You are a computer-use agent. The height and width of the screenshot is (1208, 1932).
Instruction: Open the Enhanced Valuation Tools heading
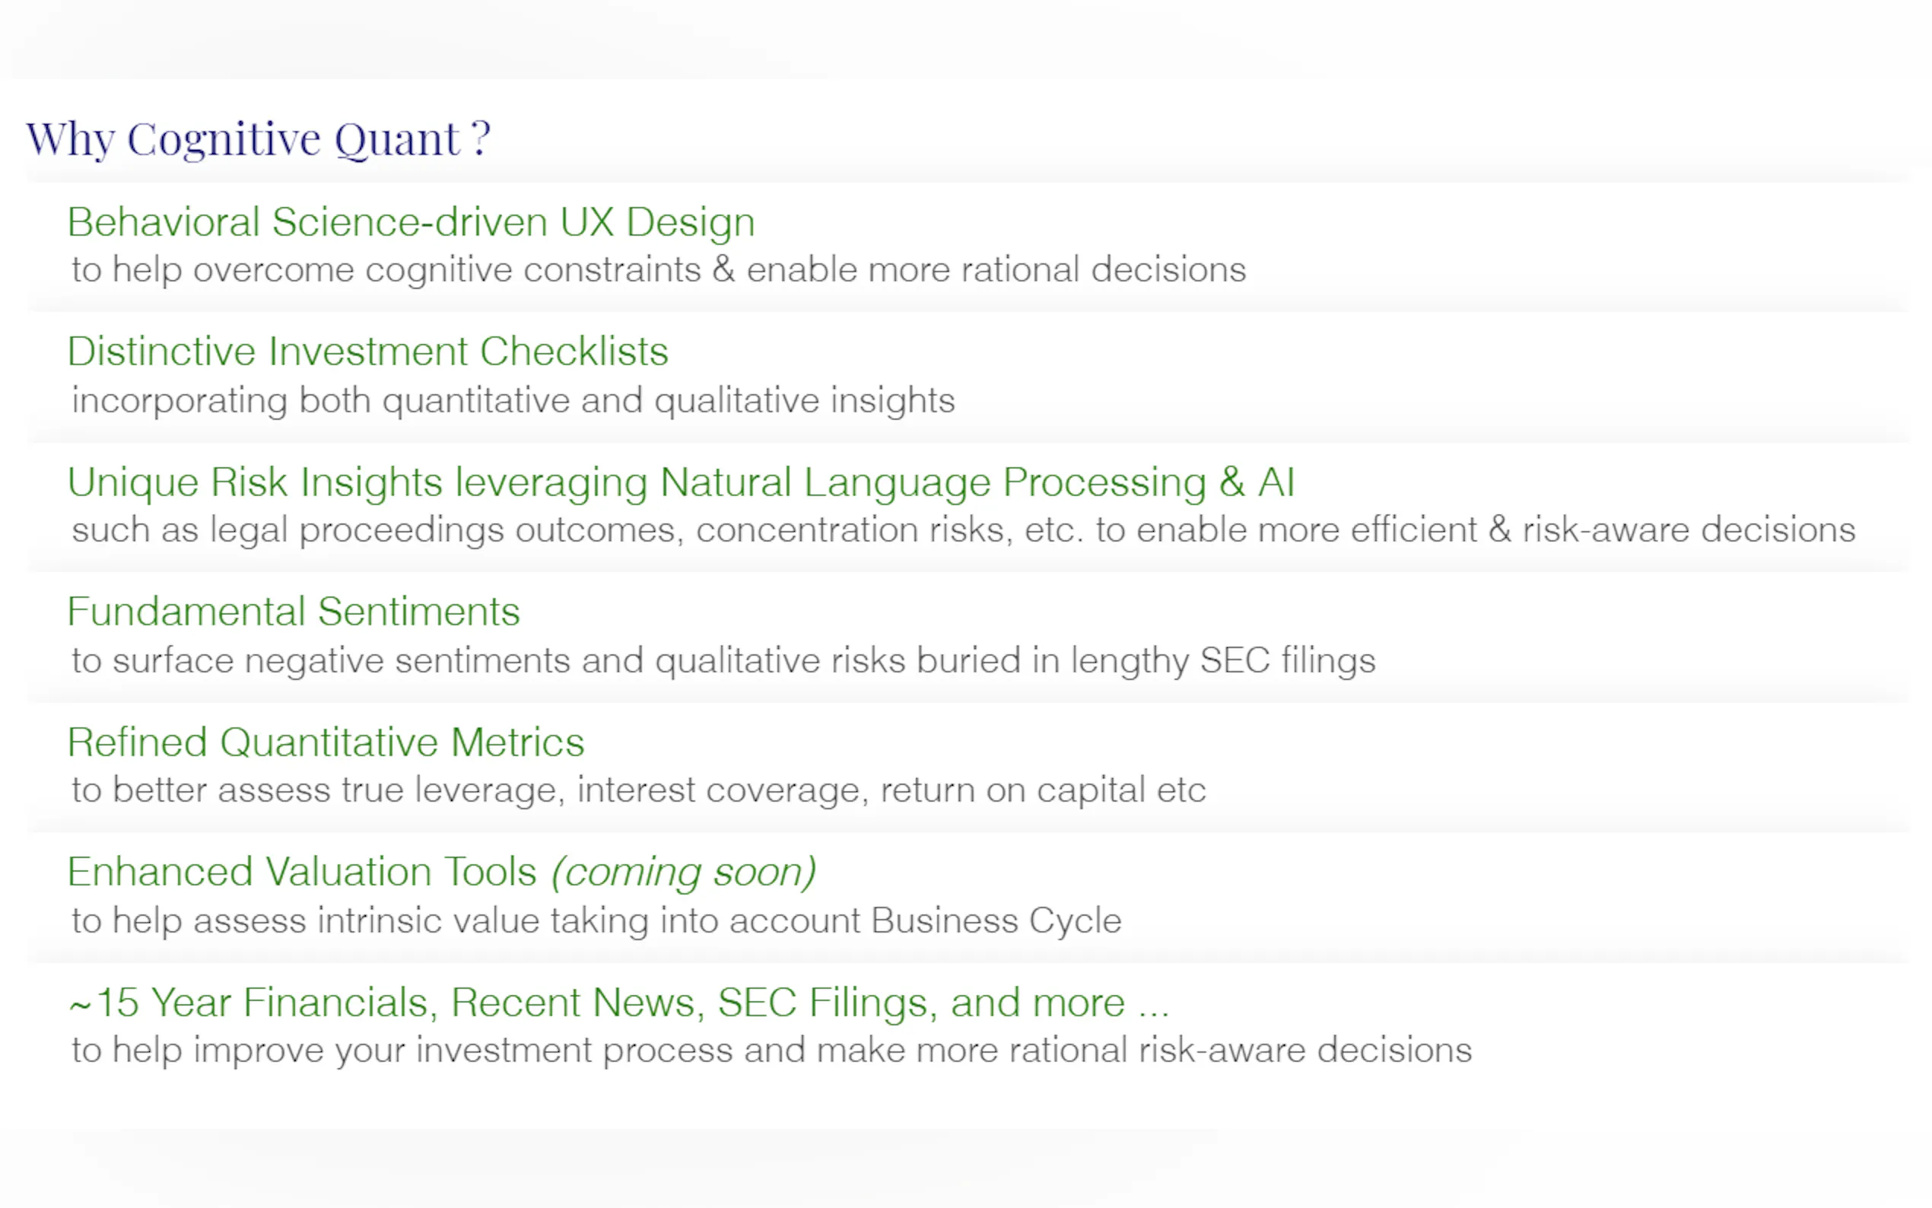coord(302,872)
